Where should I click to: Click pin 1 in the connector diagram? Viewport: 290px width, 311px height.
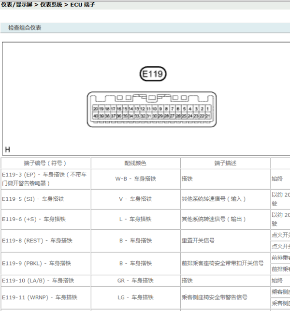click(x=208, y=109)
